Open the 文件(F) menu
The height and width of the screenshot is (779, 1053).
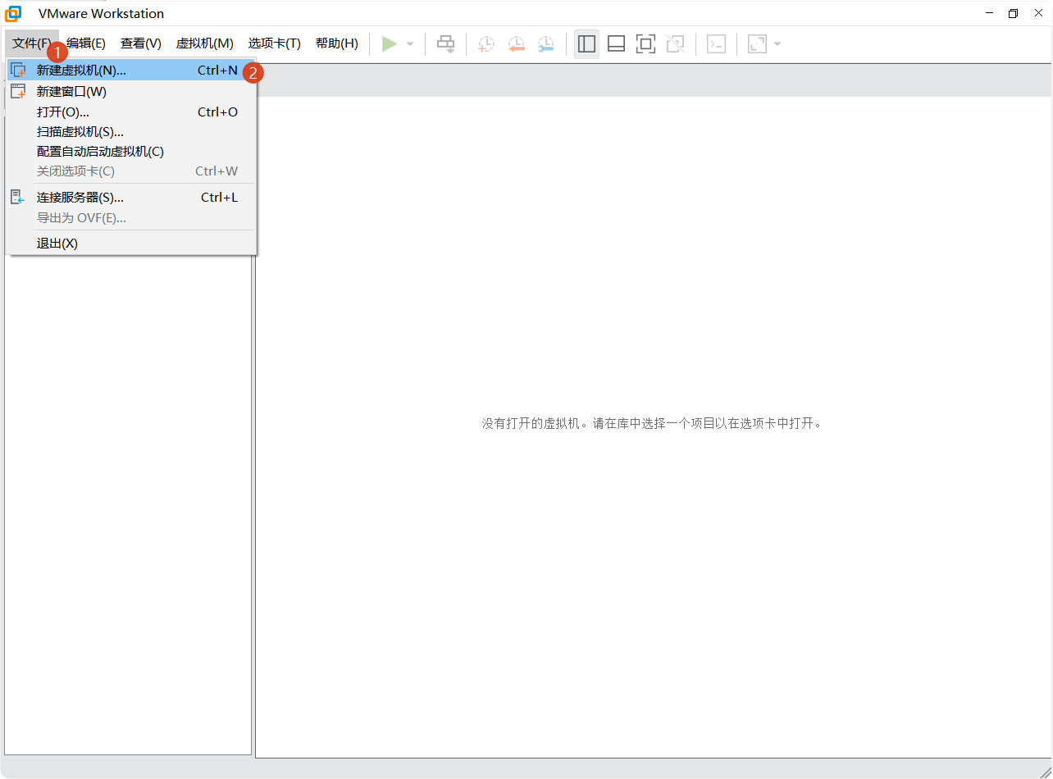(32, 43)
